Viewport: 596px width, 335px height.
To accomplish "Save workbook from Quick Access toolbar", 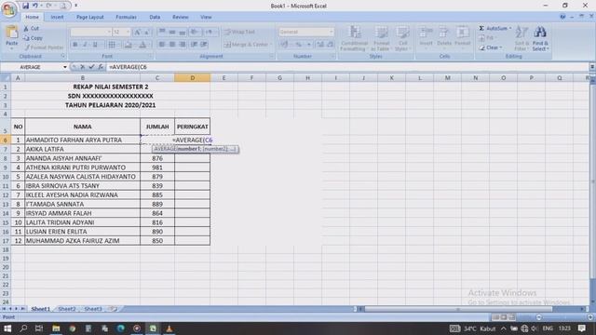I will (x=25, y=6).
